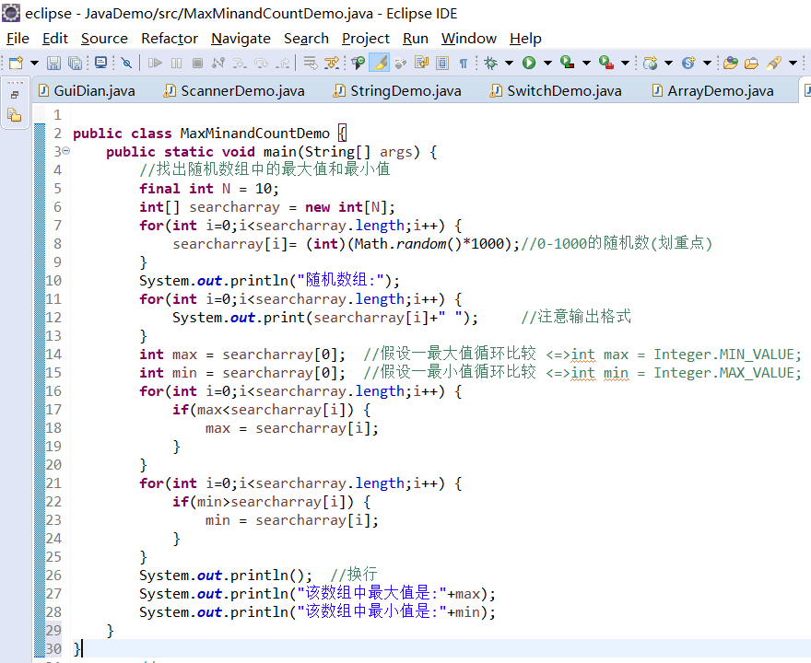The height and width of the screenshot is (663, 811).
Task: Click the Save icon in toolbar
Action: (53, 63)
